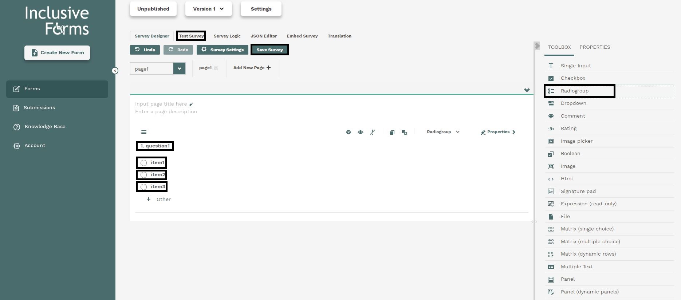
Task: Open the Version 1 dropdown
Action: pos(208,9)
